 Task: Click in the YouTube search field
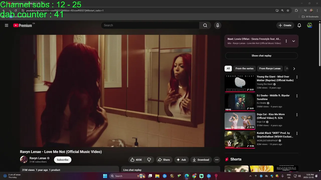tap(150, 25)
